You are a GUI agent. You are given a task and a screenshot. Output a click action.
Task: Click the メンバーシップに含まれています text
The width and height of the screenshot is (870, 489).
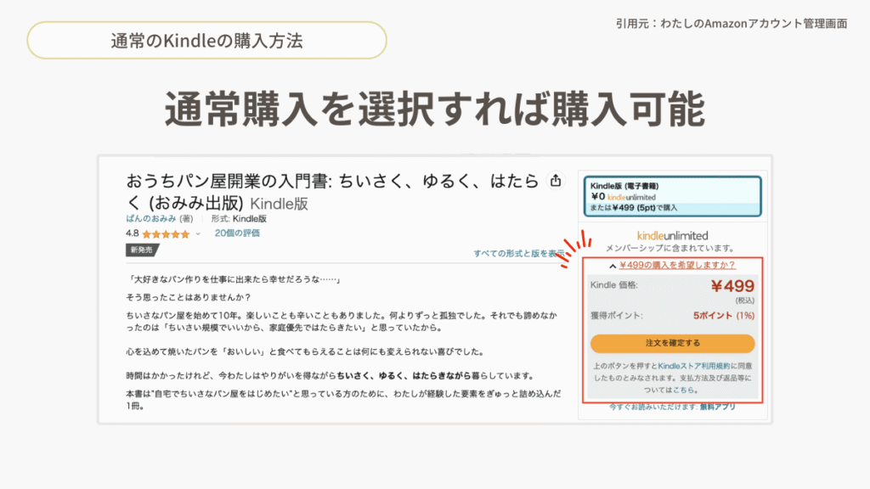[669, 248]
